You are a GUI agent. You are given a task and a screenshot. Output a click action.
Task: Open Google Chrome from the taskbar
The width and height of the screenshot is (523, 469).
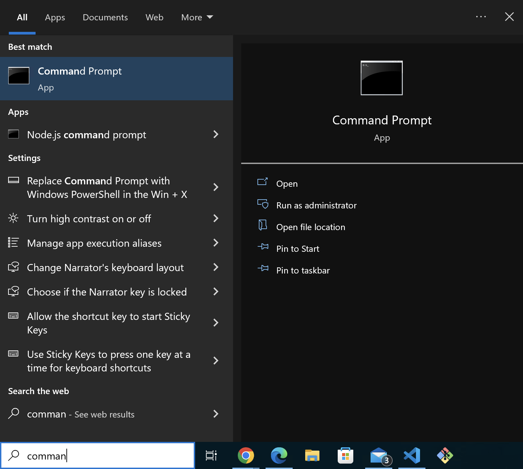(x=246, y=455)
